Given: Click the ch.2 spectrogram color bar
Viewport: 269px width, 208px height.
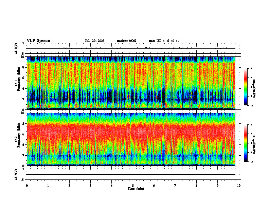Looking at the screenshot, I should [x=246, y=143].
